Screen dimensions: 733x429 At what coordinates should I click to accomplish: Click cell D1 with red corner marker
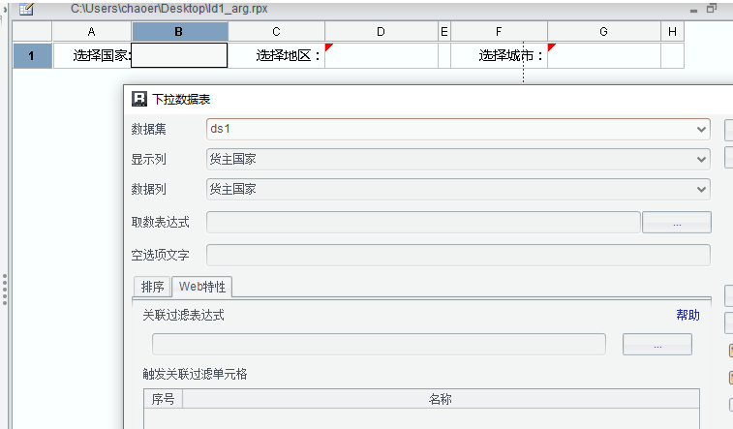pyautogui.click(x=381, y=55)
